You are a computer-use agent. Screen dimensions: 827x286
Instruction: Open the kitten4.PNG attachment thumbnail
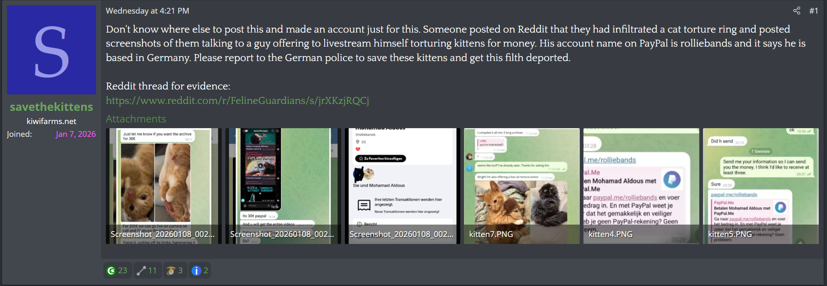tap(641, 186)
